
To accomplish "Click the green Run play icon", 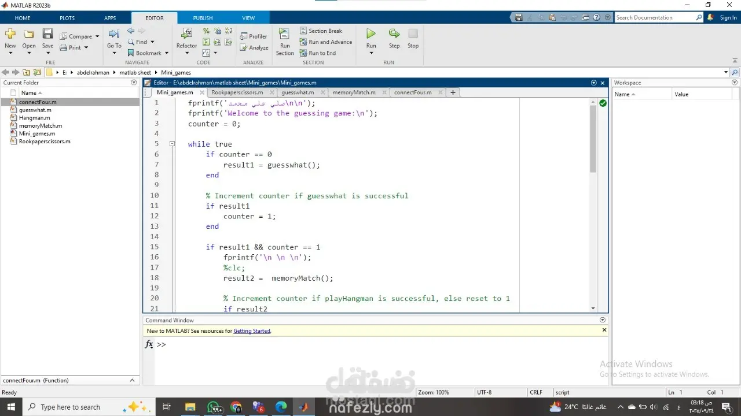I will pyautogui.click(x=371, y=34).
